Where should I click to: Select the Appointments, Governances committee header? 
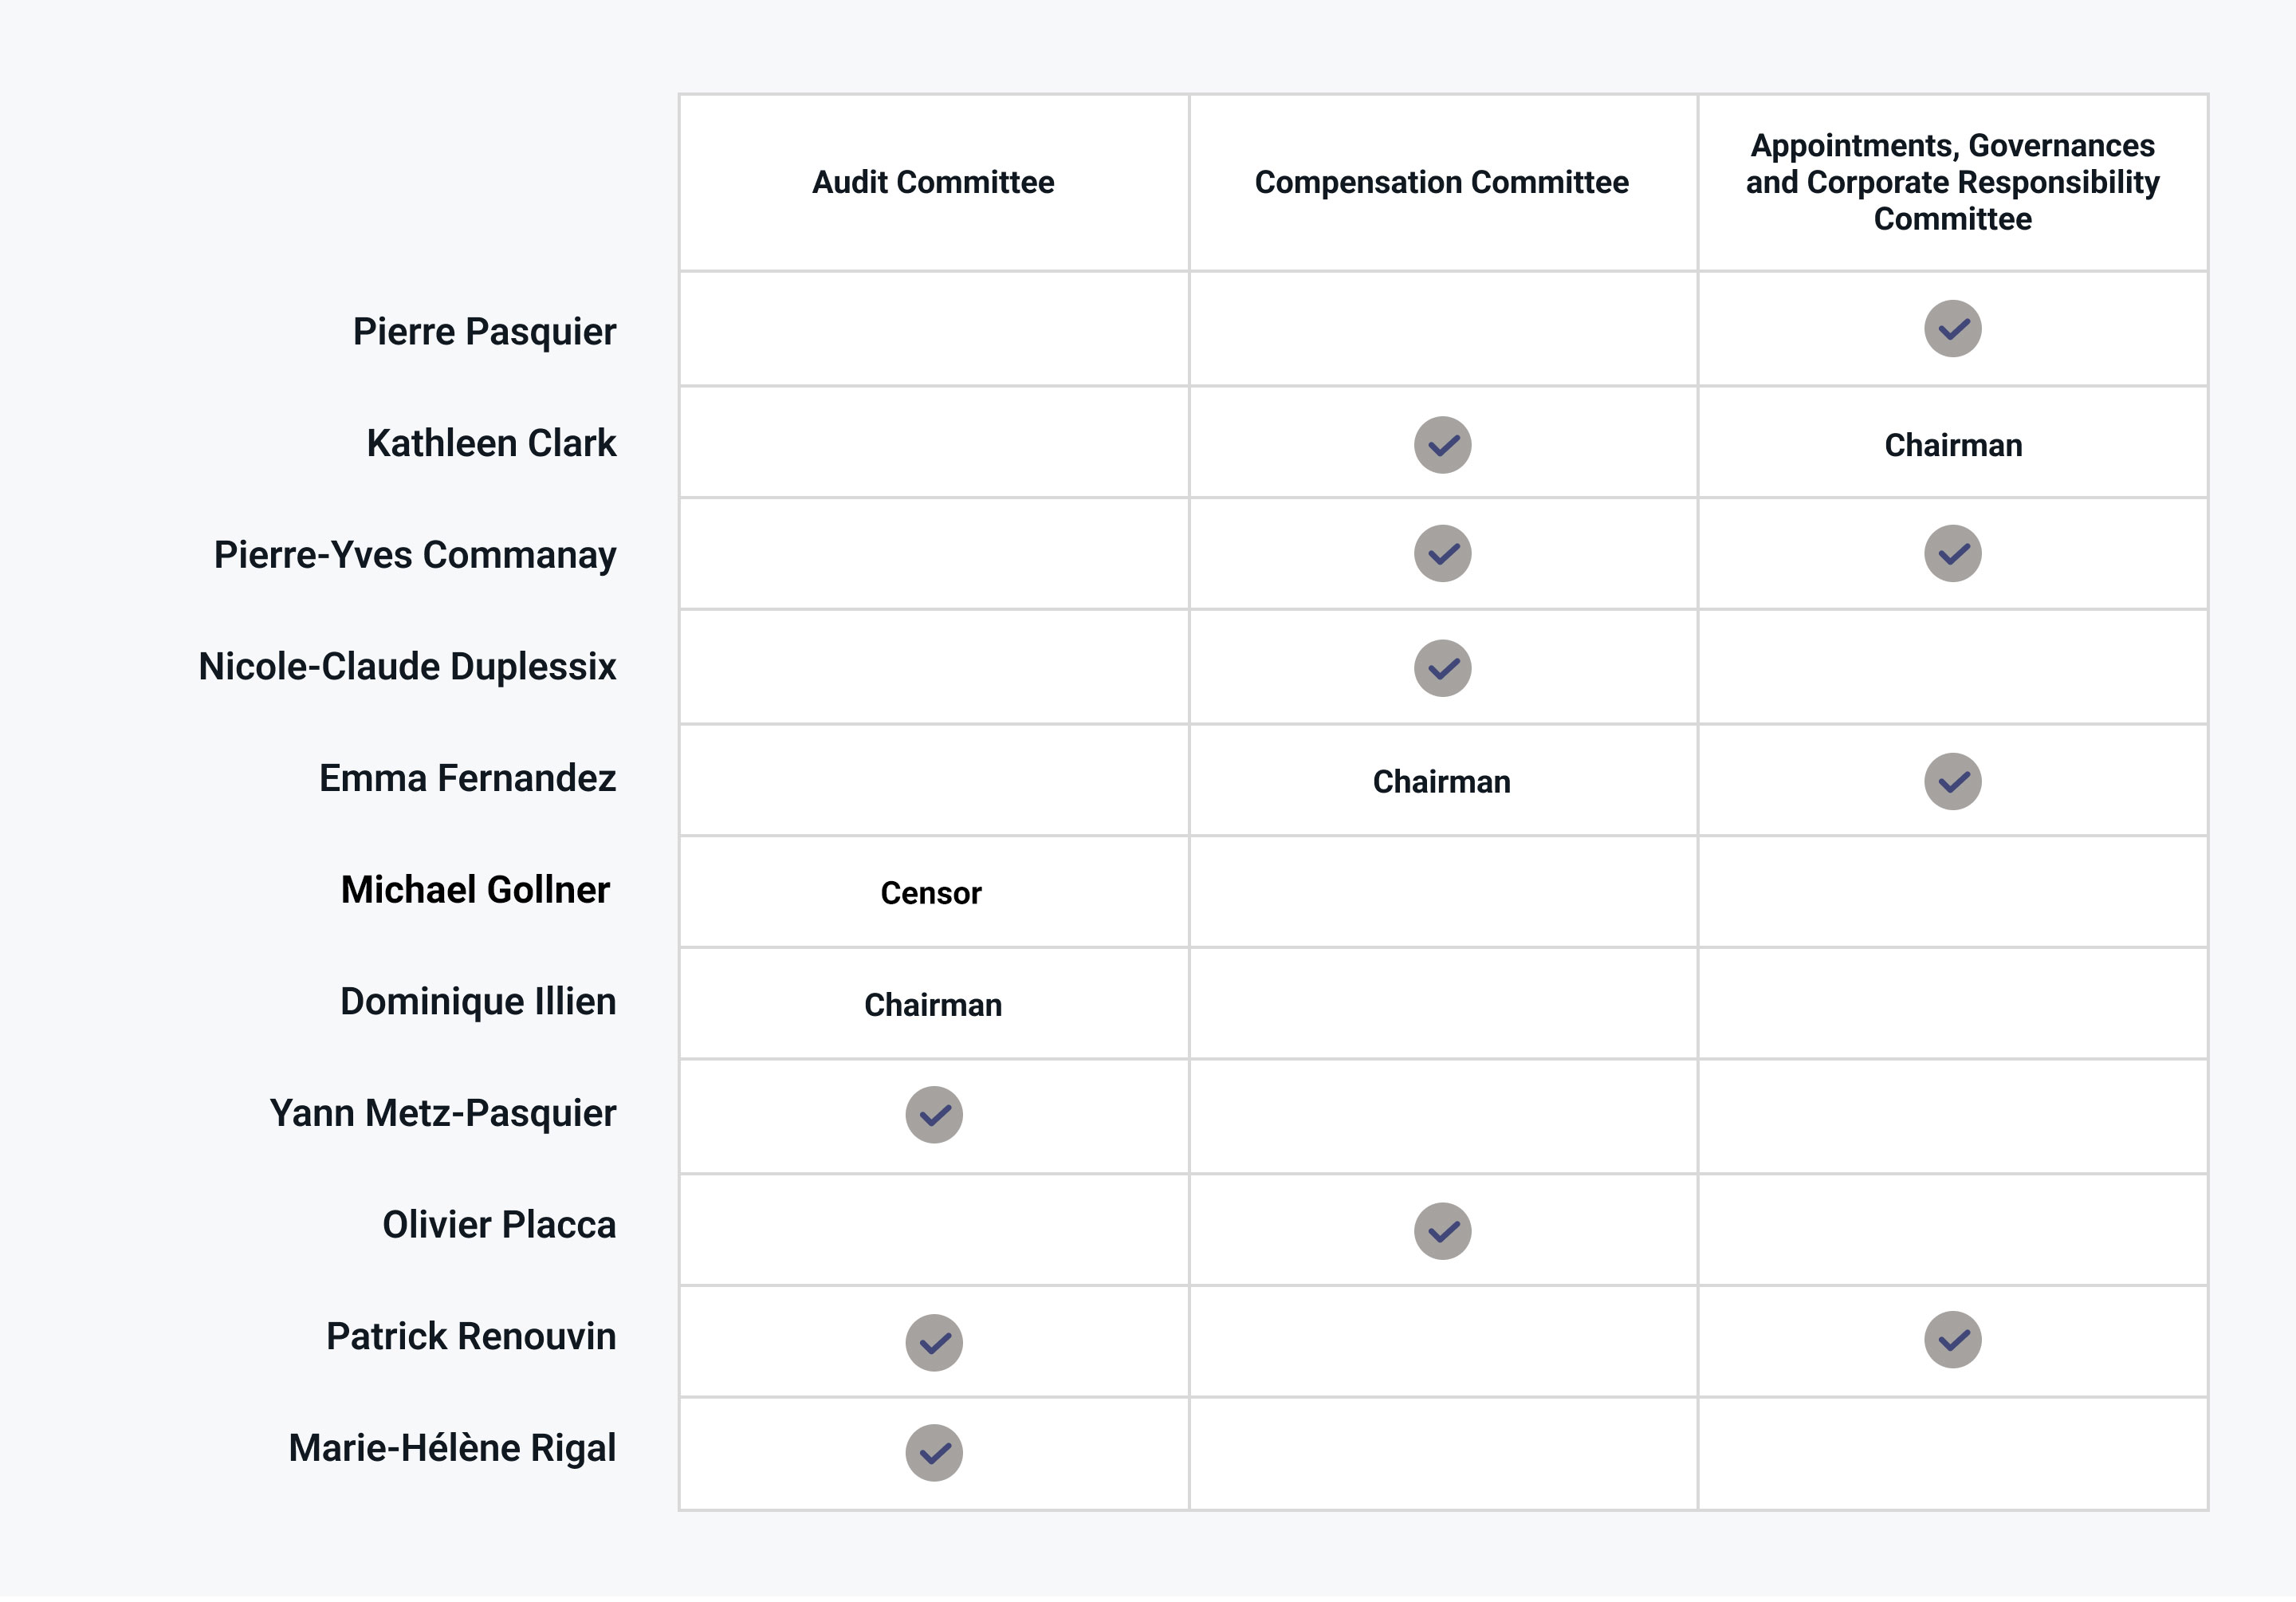1952,182
